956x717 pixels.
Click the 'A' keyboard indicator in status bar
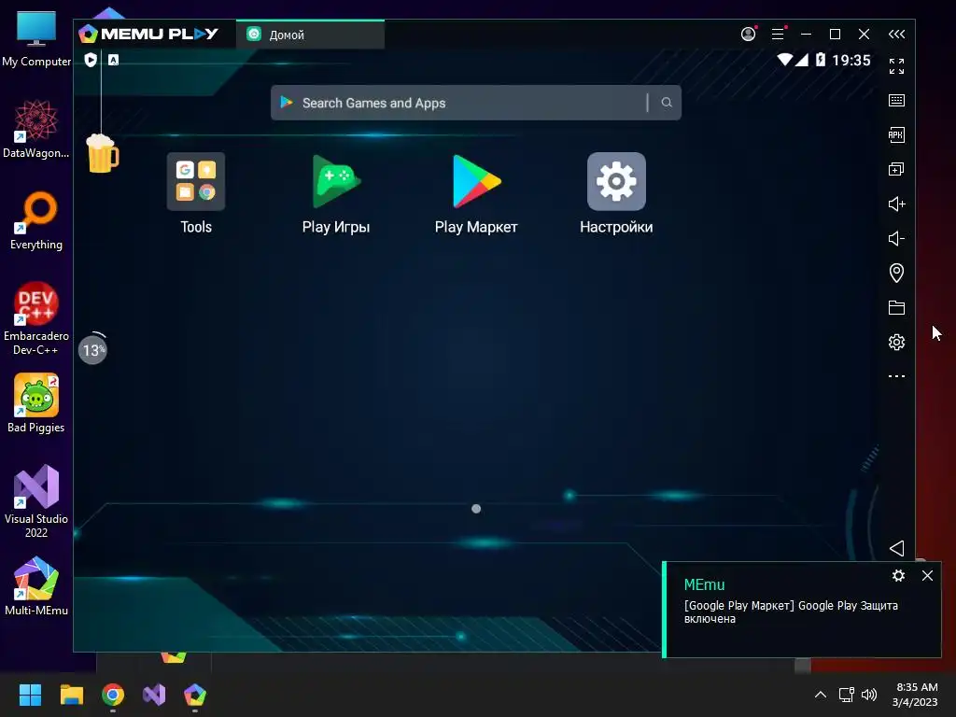[113, 60]
